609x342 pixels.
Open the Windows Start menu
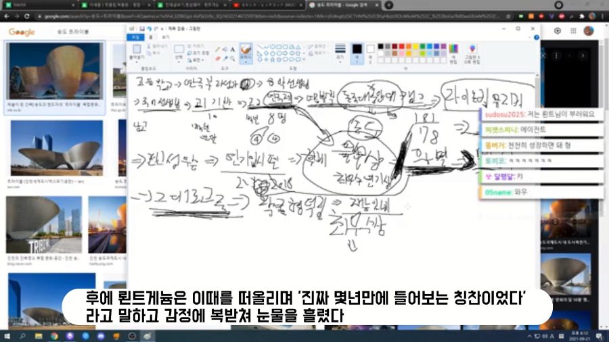pos(7,336)
